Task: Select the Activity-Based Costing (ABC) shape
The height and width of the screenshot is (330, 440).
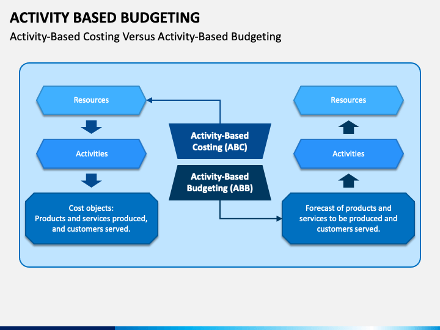Action: pos(220,141)
